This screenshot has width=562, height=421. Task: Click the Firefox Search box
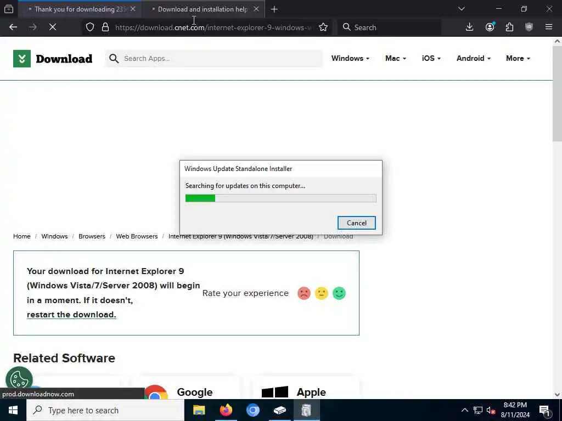[389, 27]
